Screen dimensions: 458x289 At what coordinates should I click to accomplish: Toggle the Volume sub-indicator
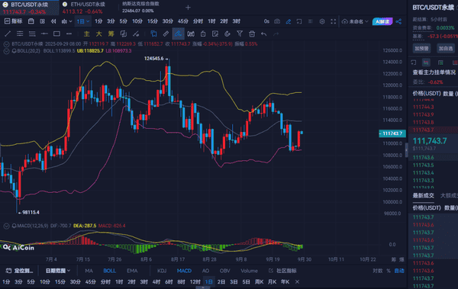249,271
